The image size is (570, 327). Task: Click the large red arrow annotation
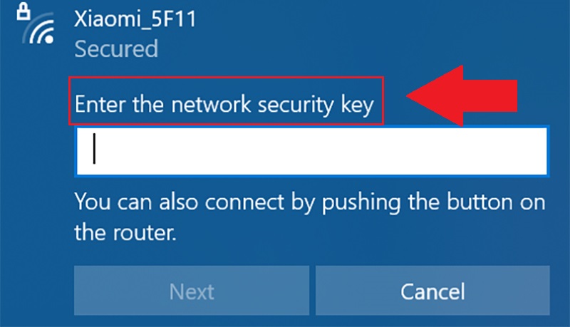(x=462, y=96)
